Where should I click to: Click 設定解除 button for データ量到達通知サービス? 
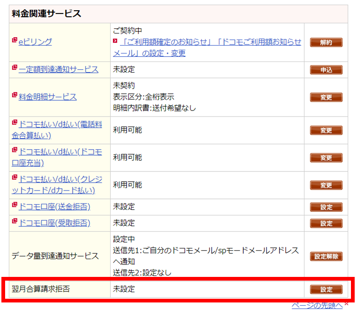[326, 256]
